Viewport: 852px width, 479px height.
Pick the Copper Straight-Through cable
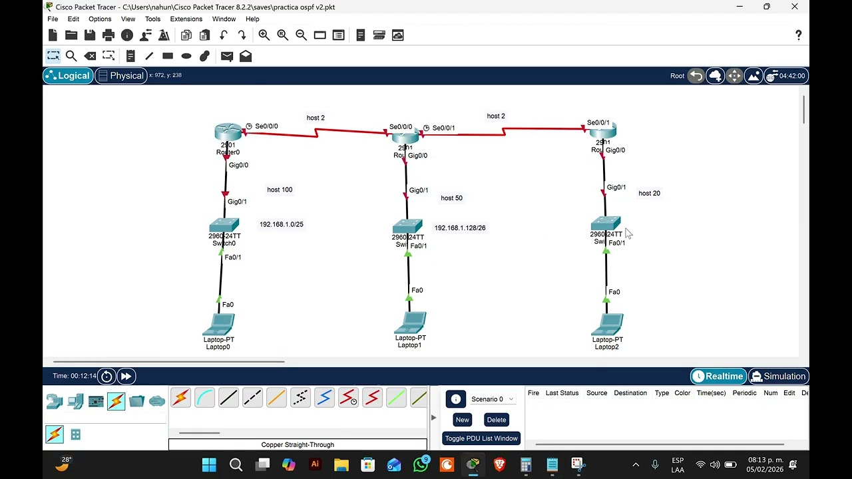228,399
